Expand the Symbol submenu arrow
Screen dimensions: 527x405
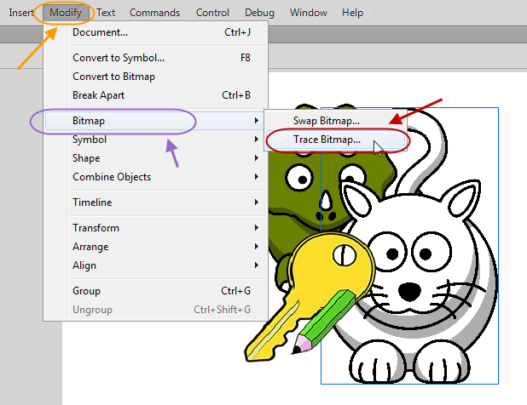click(257, 140)
